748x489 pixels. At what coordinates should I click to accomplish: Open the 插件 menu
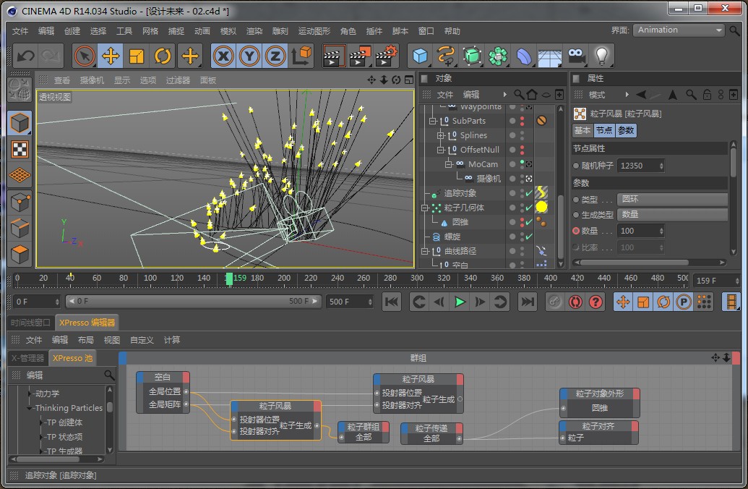click(374, 31)
